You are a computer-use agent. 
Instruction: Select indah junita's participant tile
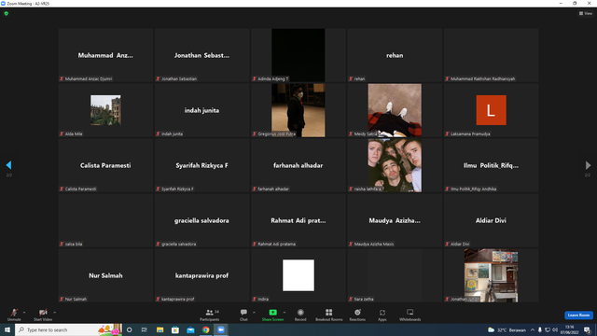[201, 110]
